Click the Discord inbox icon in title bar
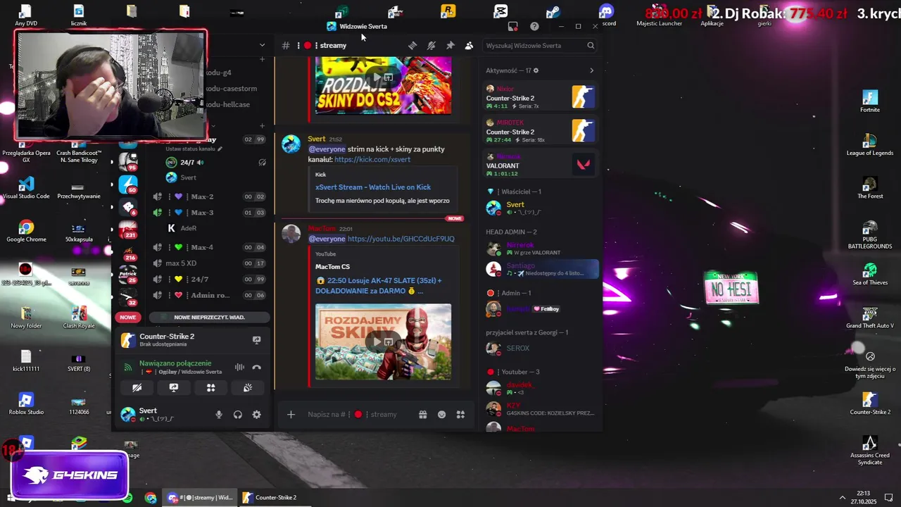The height and width of the screenshot is (507, 901). [512, 26]
